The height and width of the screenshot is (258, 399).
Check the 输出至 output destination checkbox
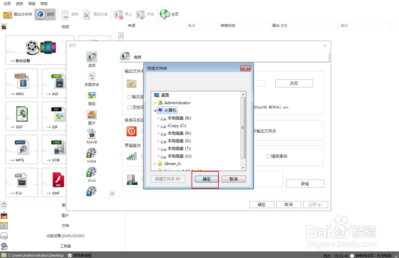[130, 97]
